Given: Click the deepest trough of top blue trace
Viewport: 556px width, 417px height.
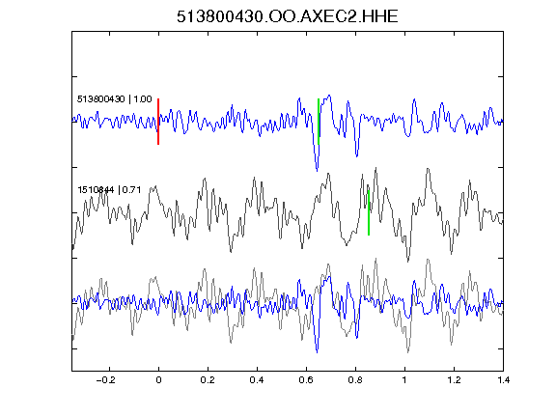Looking at the screenshot, I should coord(317,171).
